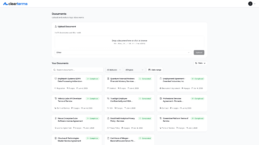
Task: Open the All types filter
Action: point(135,70)
